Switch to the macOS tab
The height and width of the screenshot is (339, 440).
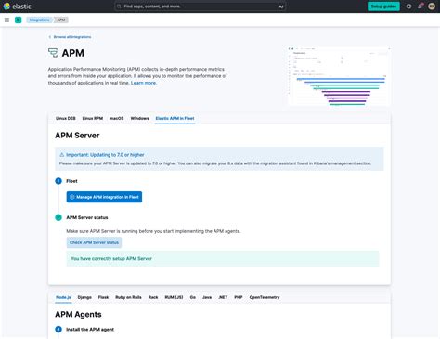pos(117,118)
